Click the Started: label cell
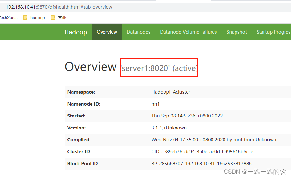Viewport: 291px width, 178px height. click(107, 116)
